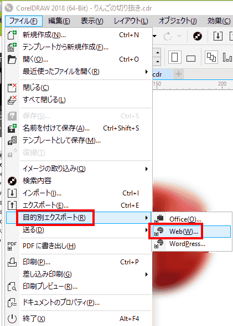Open the 編集(E) menu
Viewport: 233px width, 326px height.
pos(59,21)
